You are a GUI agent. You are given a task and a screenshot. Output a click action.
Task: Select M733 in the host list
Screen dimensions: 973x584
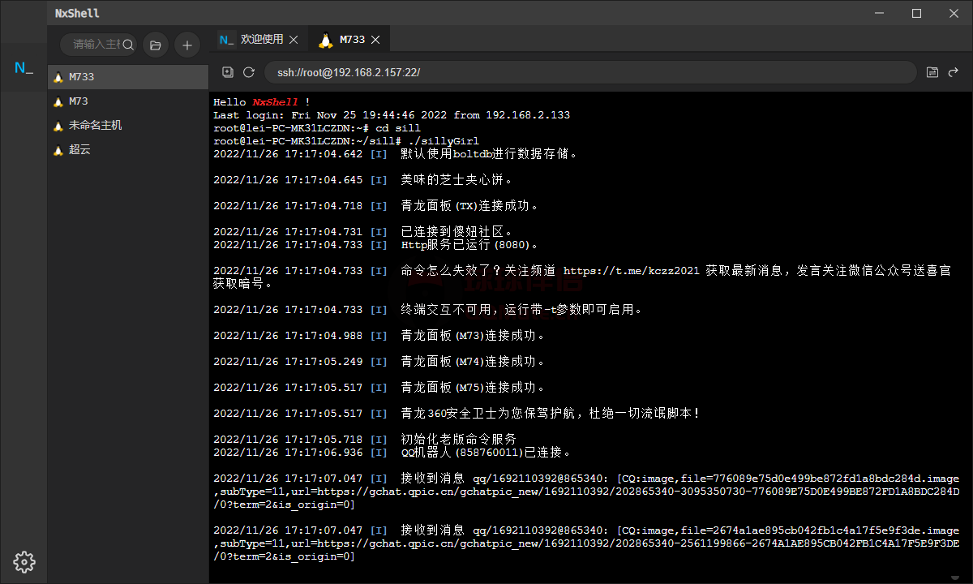click(81, 77)
